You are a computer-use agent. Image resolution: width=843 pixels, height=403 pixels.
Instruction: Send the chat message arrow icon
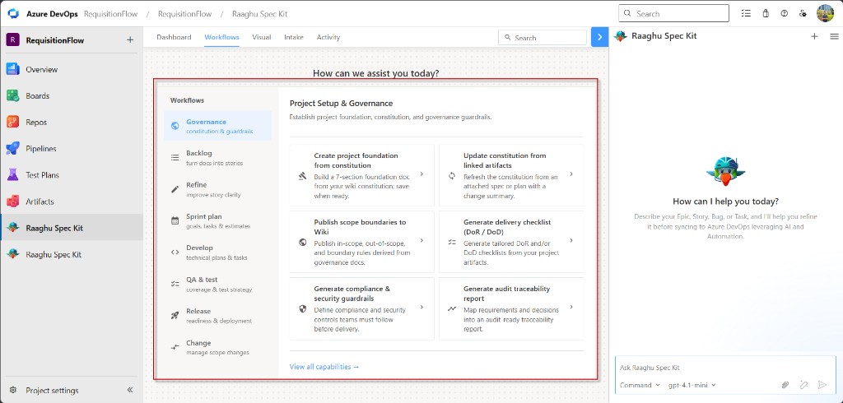tap(822, 385)
